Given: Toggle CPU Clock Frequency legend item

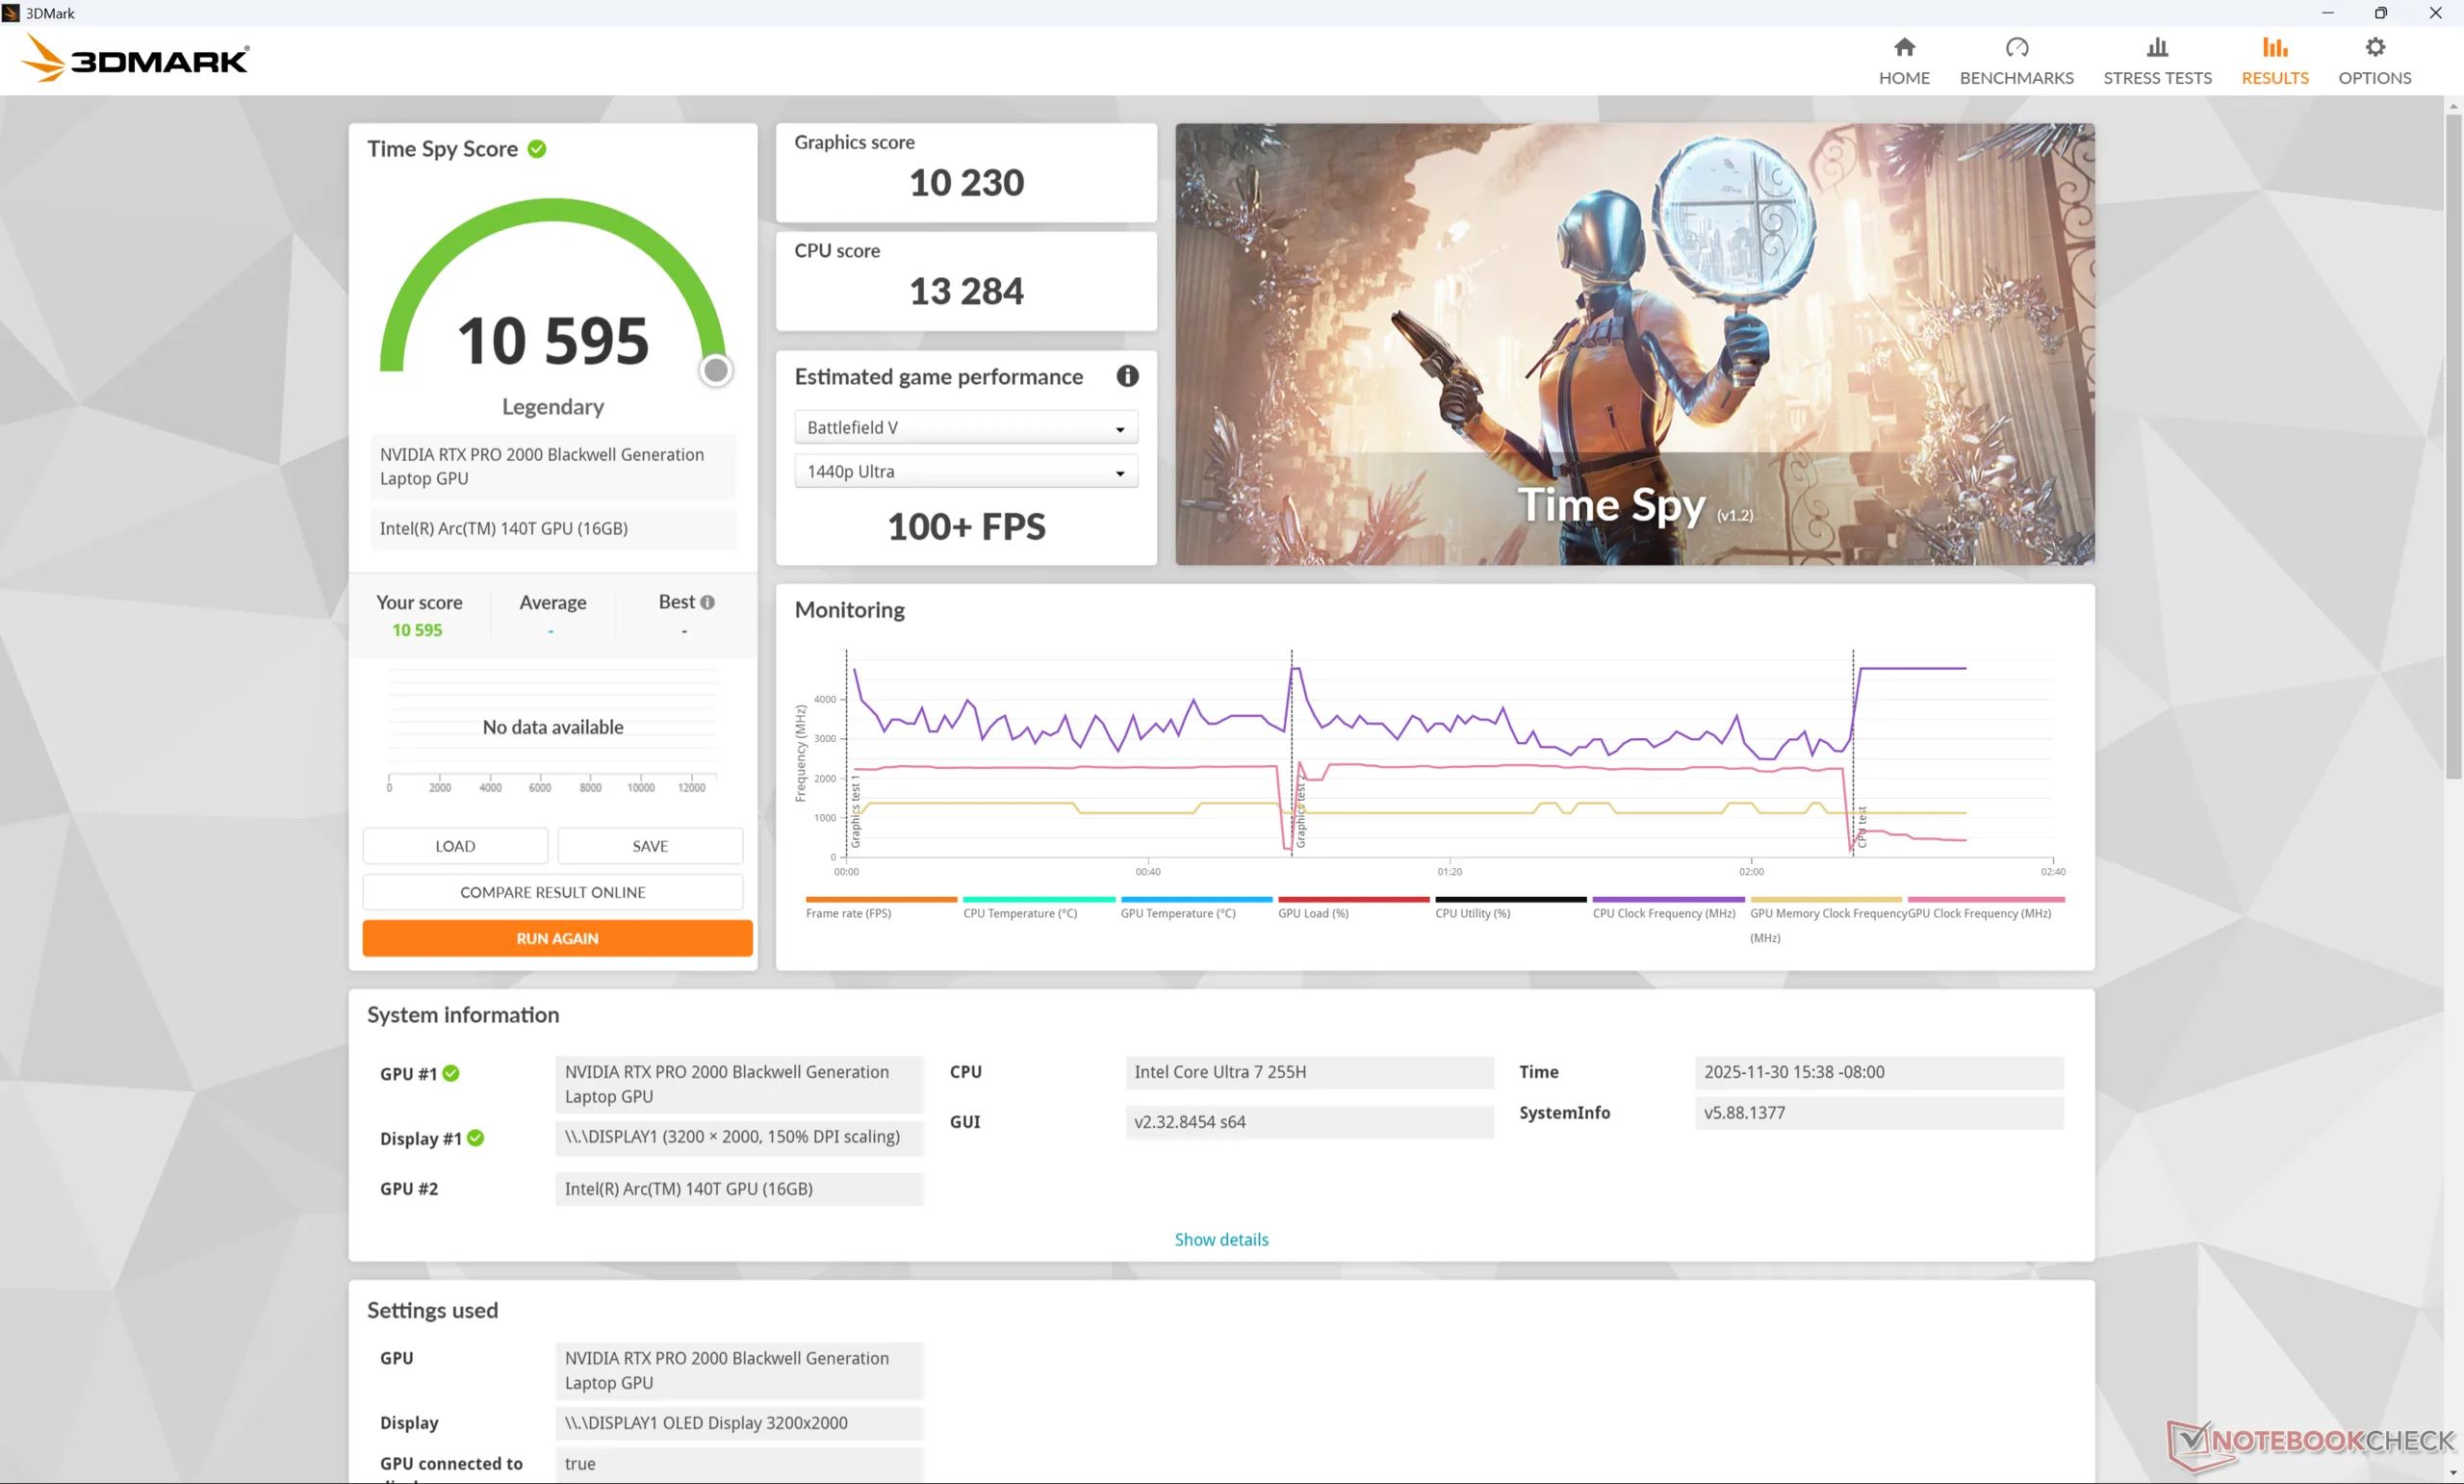Looking at the screenshot, I should [x=1663, y=912].
